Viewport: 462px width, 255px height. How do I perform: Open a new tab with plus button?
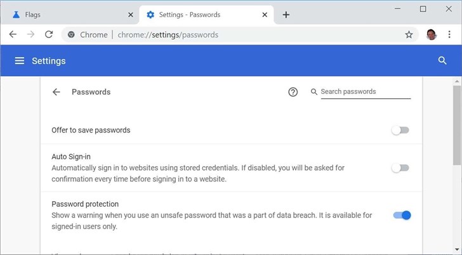[286, 15]
